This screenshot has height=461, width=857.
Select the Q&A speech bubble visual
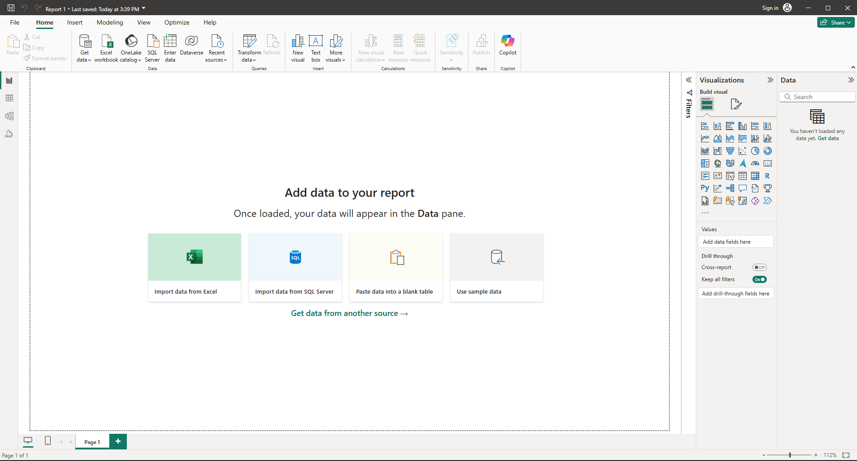coord(743,188)
